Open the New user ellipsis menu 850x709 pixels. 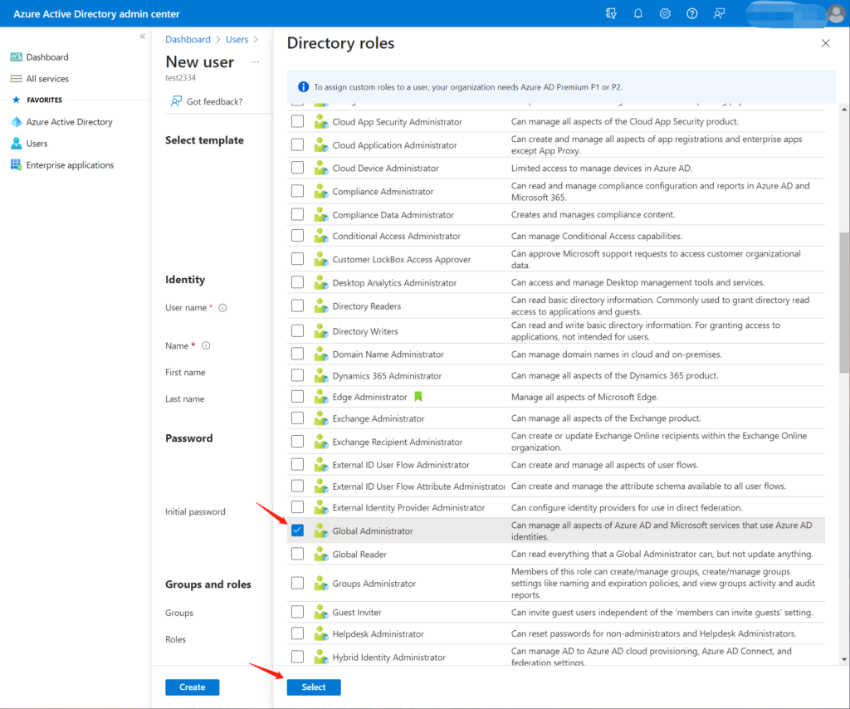coord(256,62)
